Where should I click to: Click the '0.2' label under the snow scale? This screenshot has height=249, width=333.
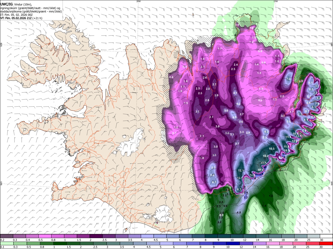pos(2,240)
